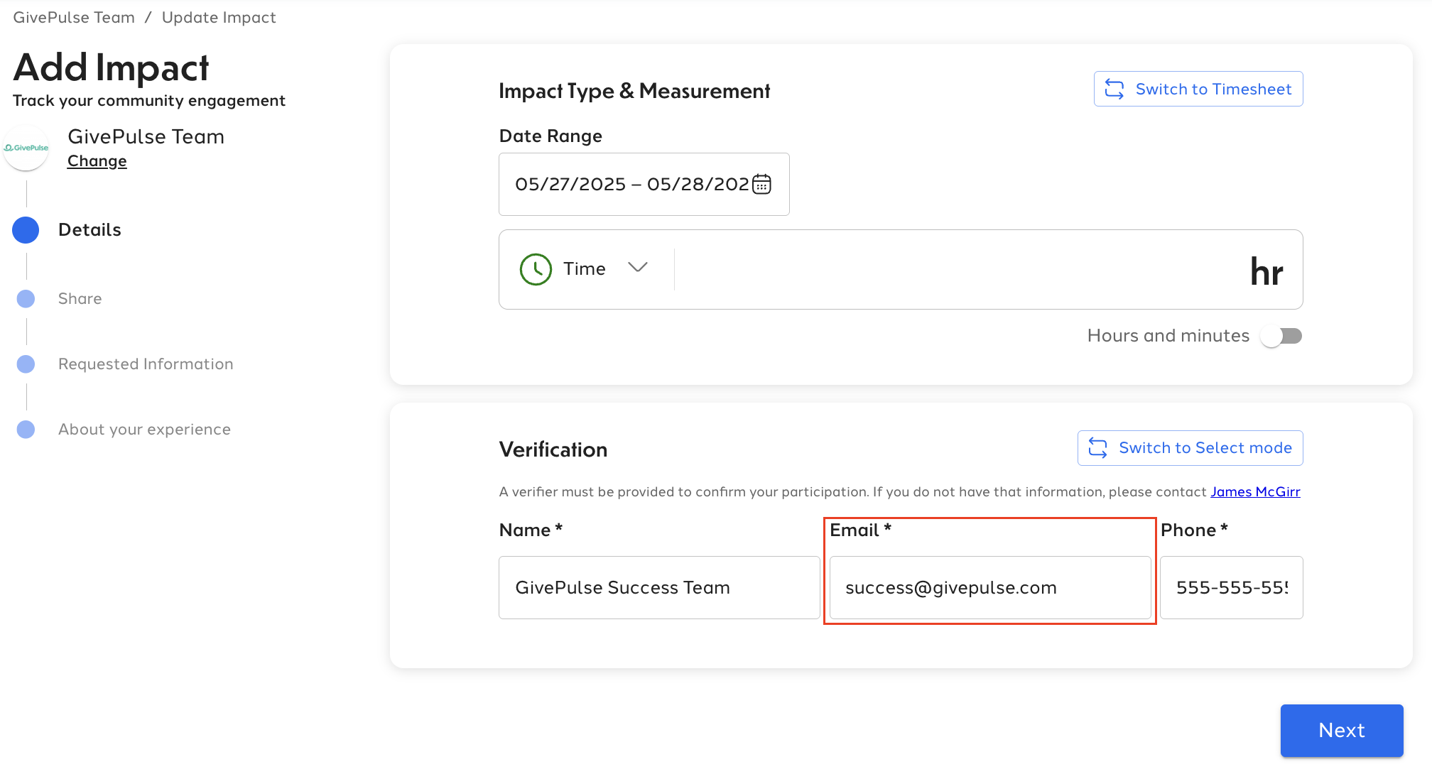This screenshot has width=1432, height=774.
Task: Click the GivePulse logo avatar
Action: click(x=26, y=148)
